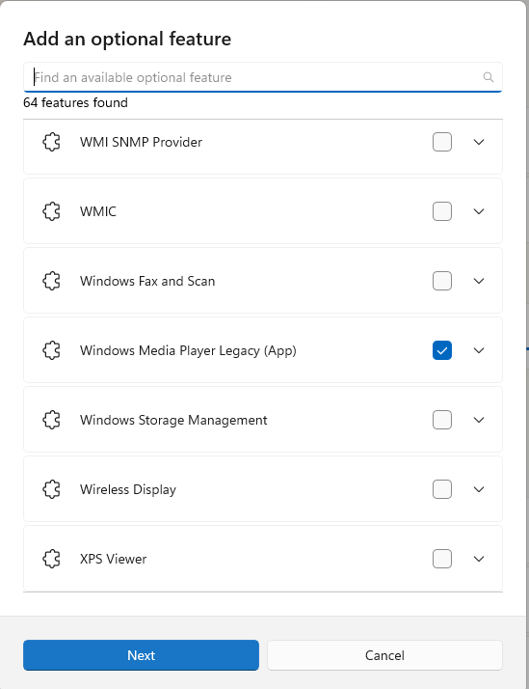The image size is (529, 689).
Task: Click the search magnifier icon
Action: click(488, 77)
